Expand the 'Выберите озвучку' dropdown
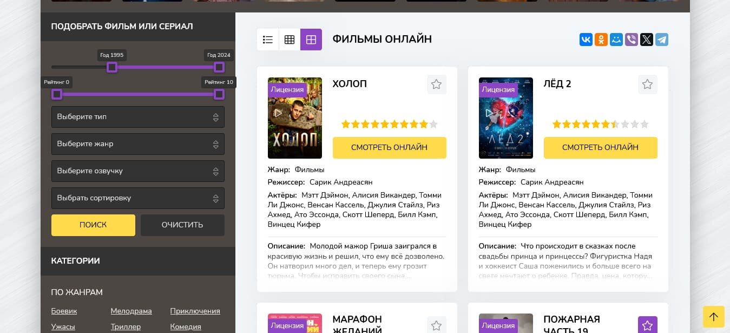This screenshot has height=333, width=730. pyautogui.click(x=137, y=171)
